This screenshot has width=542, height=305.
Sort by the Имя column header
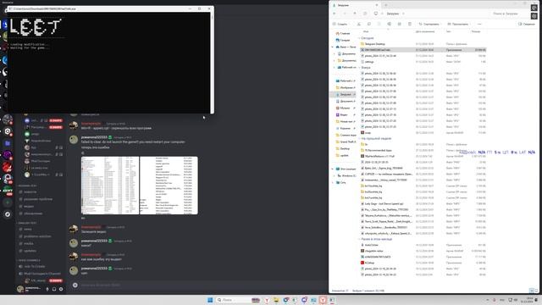[x=366, y=31]
